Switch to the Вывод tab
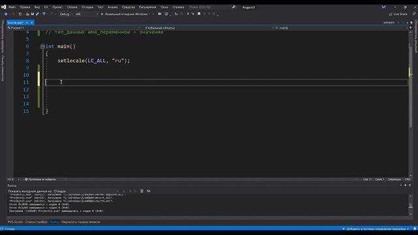The width and height of the screenshot is (418, 235). tap(54, 222)
